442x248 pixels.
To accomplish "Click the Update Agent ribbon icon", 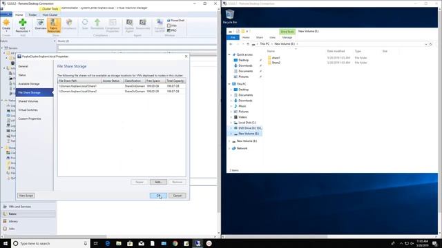I will point(129,25).
